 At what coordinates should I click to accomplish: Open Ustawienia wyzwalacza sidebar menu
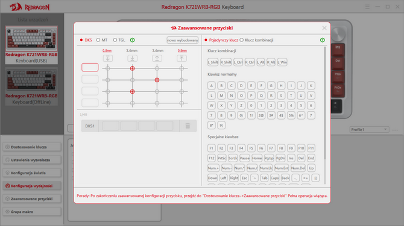point(32,160)
